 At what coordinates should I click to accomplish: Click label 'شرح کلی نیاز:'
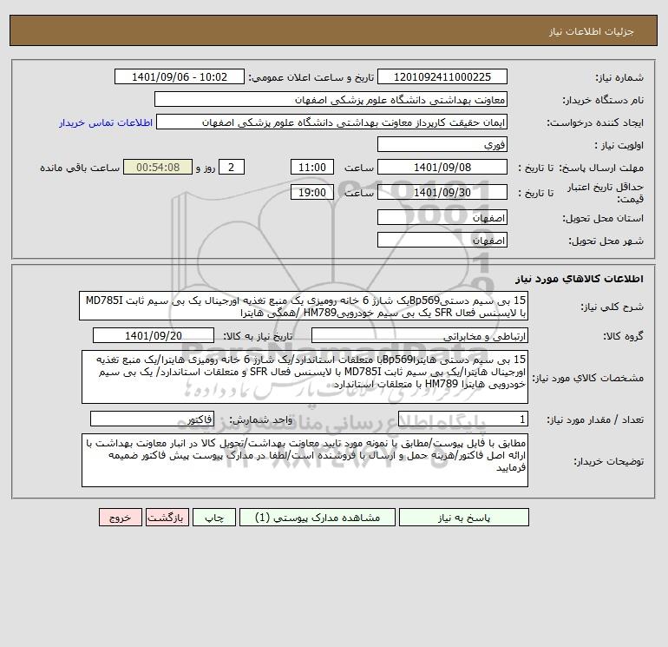pos(612,307)
